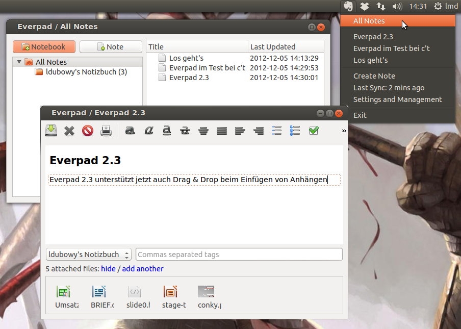Open the sound volume indicator
The width and height of the screenshot is (461, 329).
(397, 6)
